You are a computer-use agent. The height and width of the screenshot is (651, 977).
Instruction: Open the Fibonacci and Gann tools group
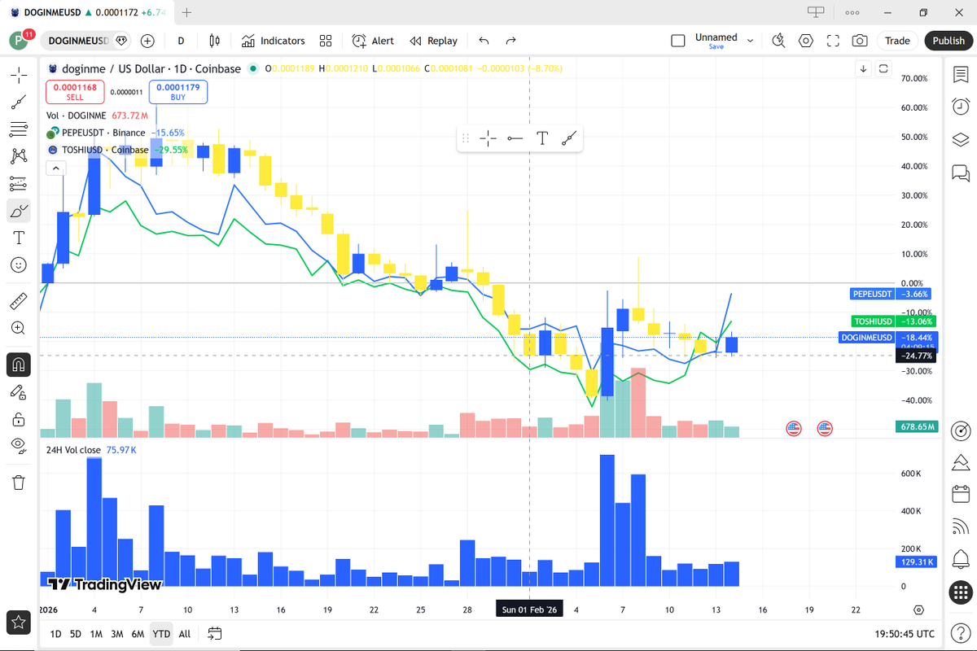coord(18,129)
